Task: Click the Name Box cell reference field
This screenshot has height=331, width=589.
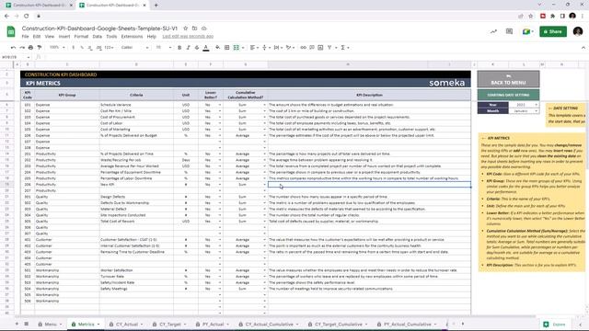Action: [x=16, y=57]
